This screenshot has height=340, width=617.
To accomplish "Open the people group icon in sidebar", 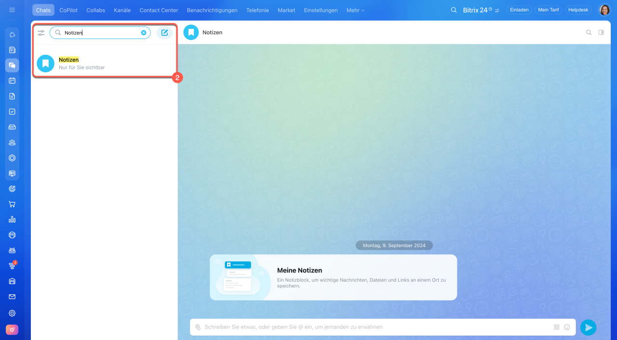I will [12, 143].
